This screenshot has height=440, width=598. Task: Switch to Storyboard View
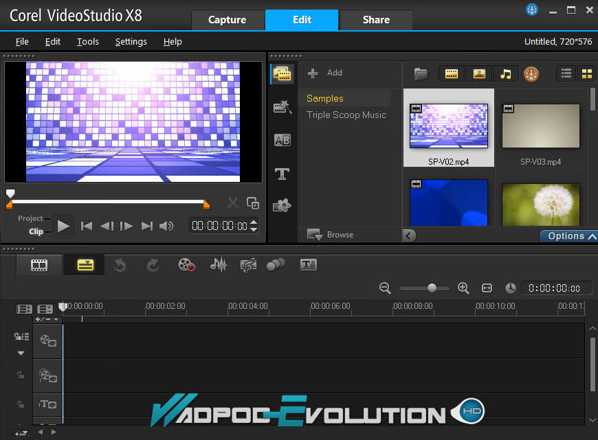(39, 265)
